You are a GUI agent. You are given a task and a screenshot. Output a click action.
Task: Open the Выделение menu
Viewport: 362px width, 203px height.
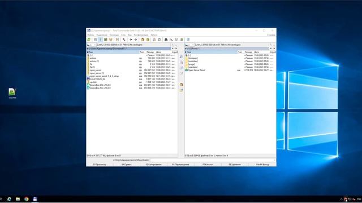click(102, 35)
